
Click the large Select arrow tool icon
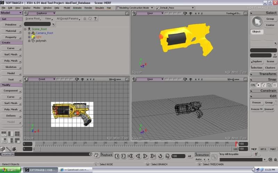(x=257, y=22)
